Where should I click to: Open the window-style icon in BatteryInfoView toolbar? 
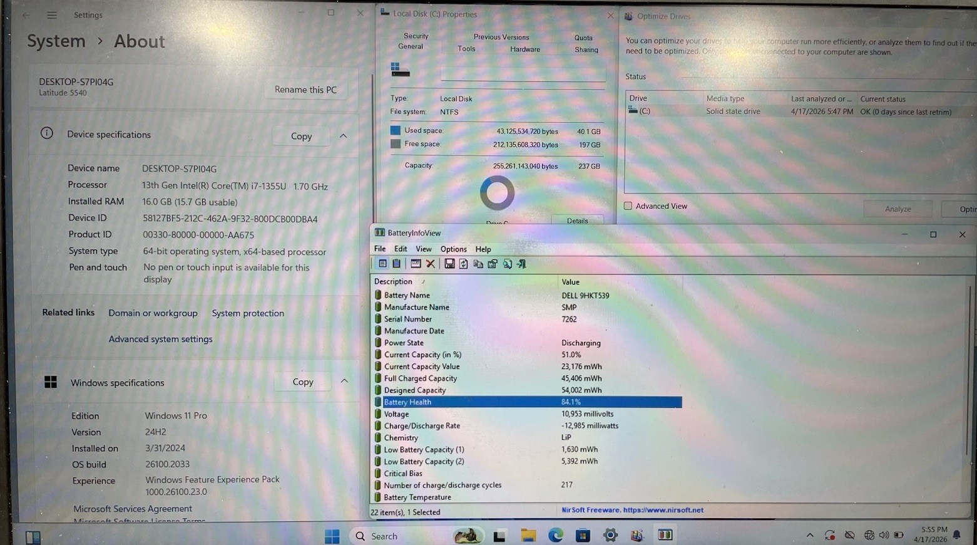coord(416,264)
